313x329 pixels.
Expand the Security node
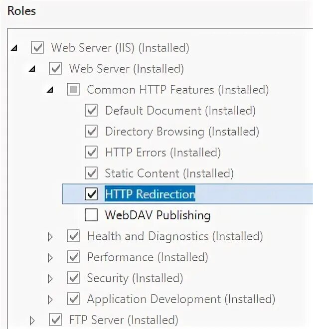click(x=50, y=279)
